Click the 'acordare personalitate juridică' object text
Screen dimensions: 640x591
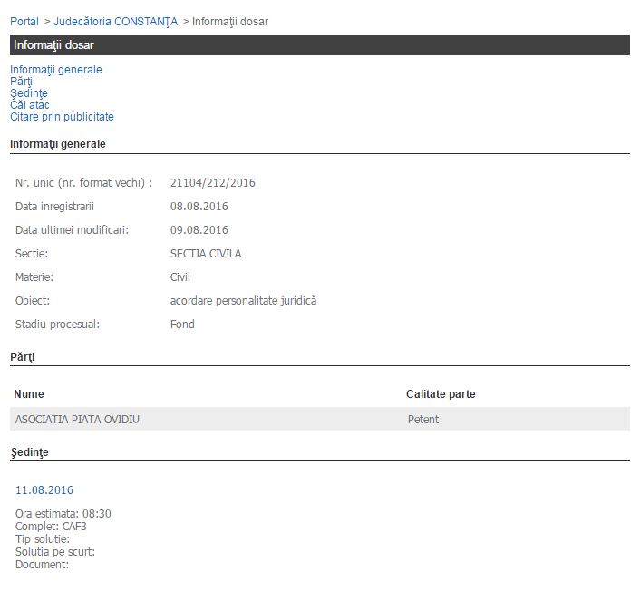click(x=243, y=301)
